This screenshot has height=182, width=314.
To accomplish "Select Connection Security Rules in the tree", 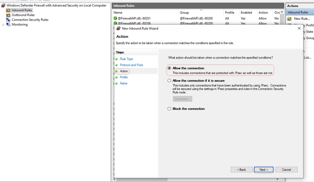I will coord(30,20).
